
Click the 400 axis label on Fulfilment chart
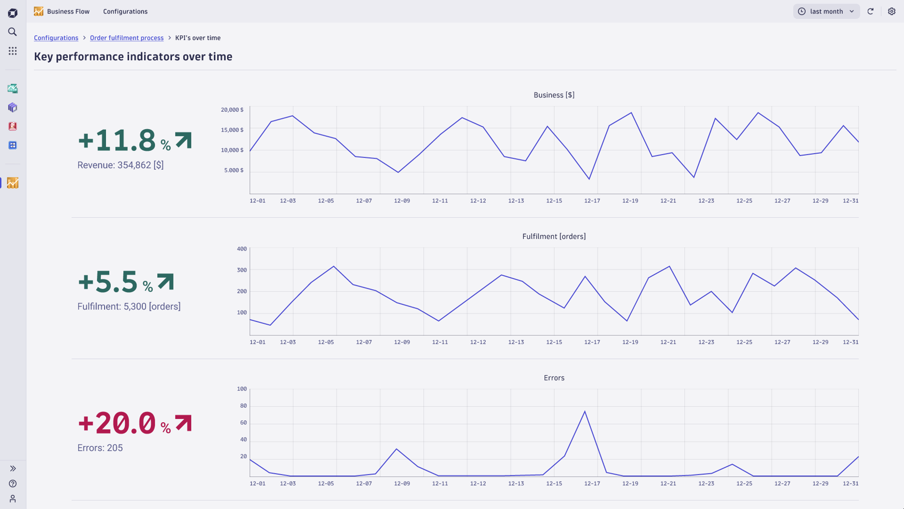[242, 249]
